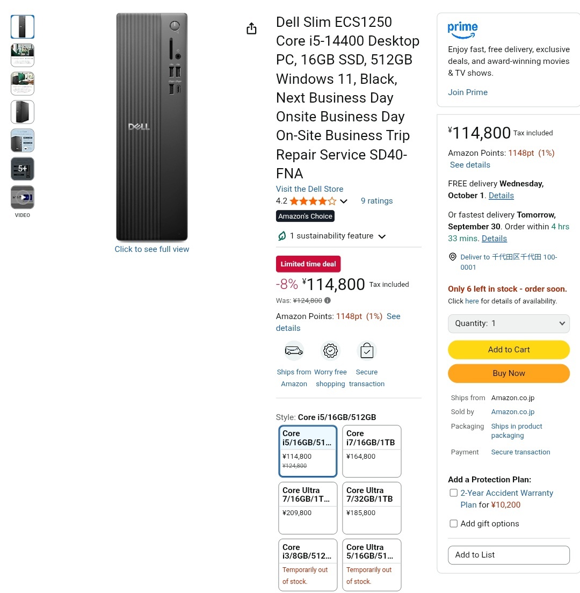
Task: Open the 5+ more images thumbnail
Action: (23, 169)
